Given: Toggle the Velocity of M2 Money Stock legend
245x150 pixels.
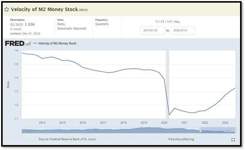Looking at the screenshot, I should click(55, 44).
